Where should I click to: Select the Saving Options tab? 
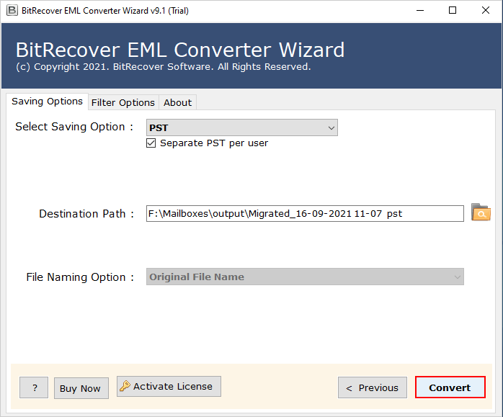[x=47, y=102]
